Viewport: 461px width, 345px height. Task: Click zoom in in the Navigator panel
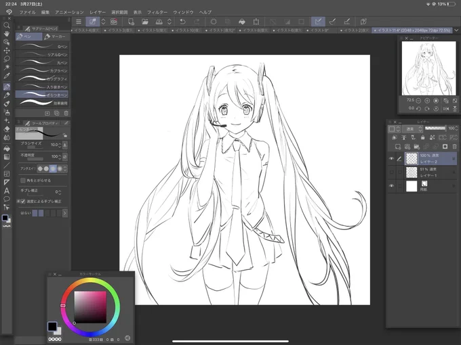coord(427,101)
